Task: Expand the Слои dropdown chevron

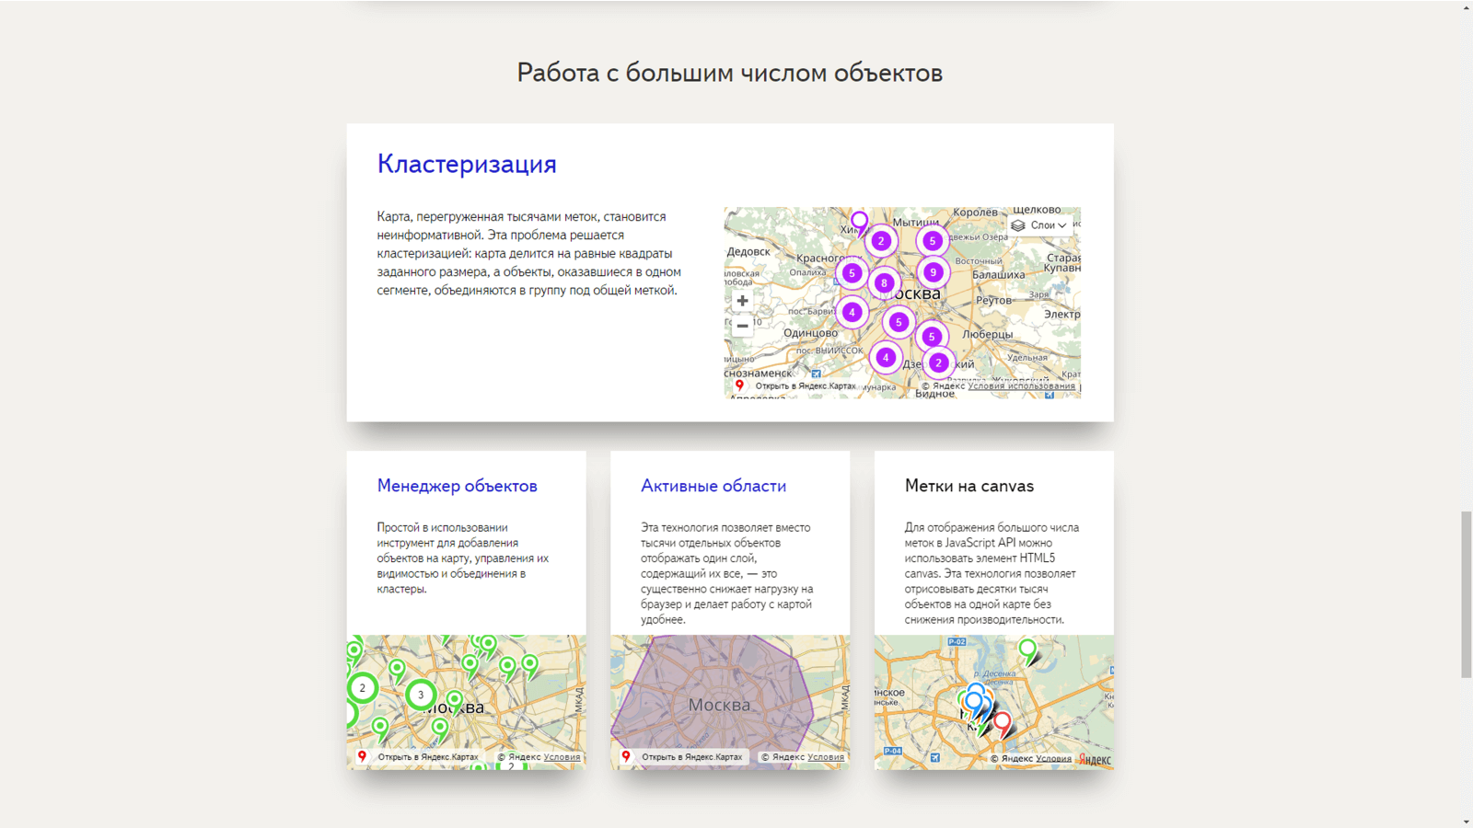Action: click(1063, 225)
